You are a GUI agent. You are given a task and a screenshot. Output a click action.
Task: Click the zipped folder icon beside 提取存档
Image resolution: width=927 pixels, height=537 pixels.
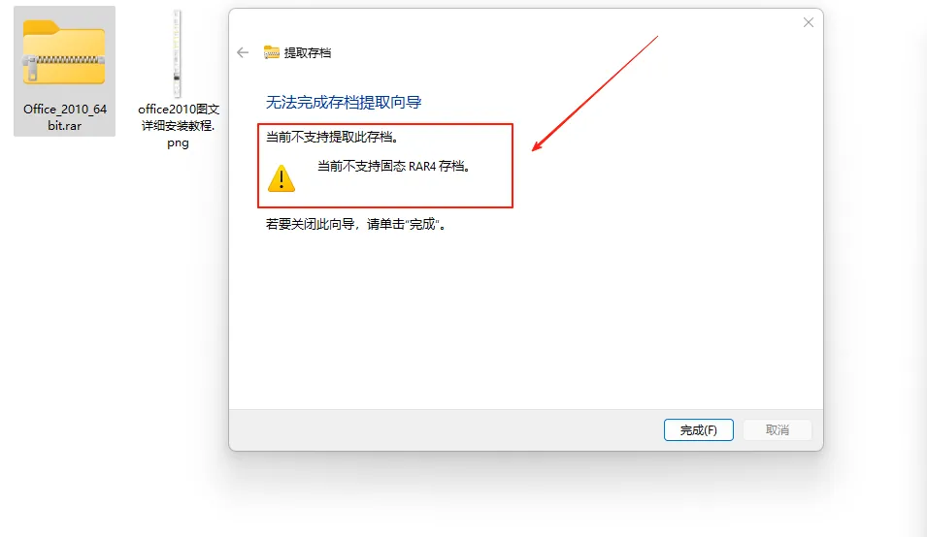coord(272,52)
